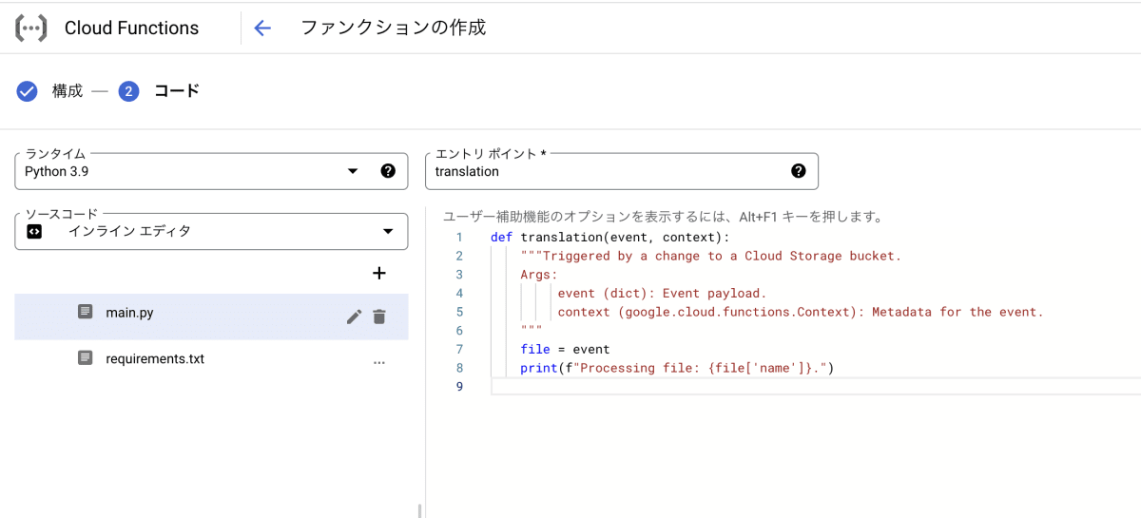Click the inline editor code icon
The height and width of the screenshot is (518, 1141).
[x=34, y=231]
